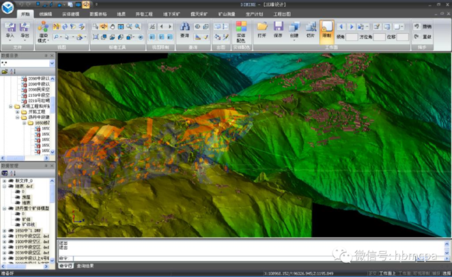Click the 导出 (Export) icon
452x277 pixels.
(25, 30)
